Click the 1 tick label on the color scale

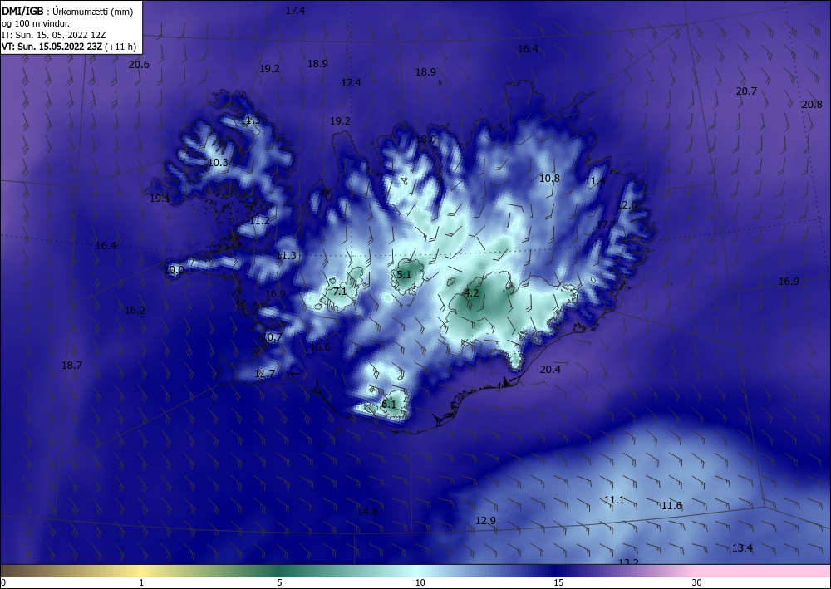[x=141, y=582]
